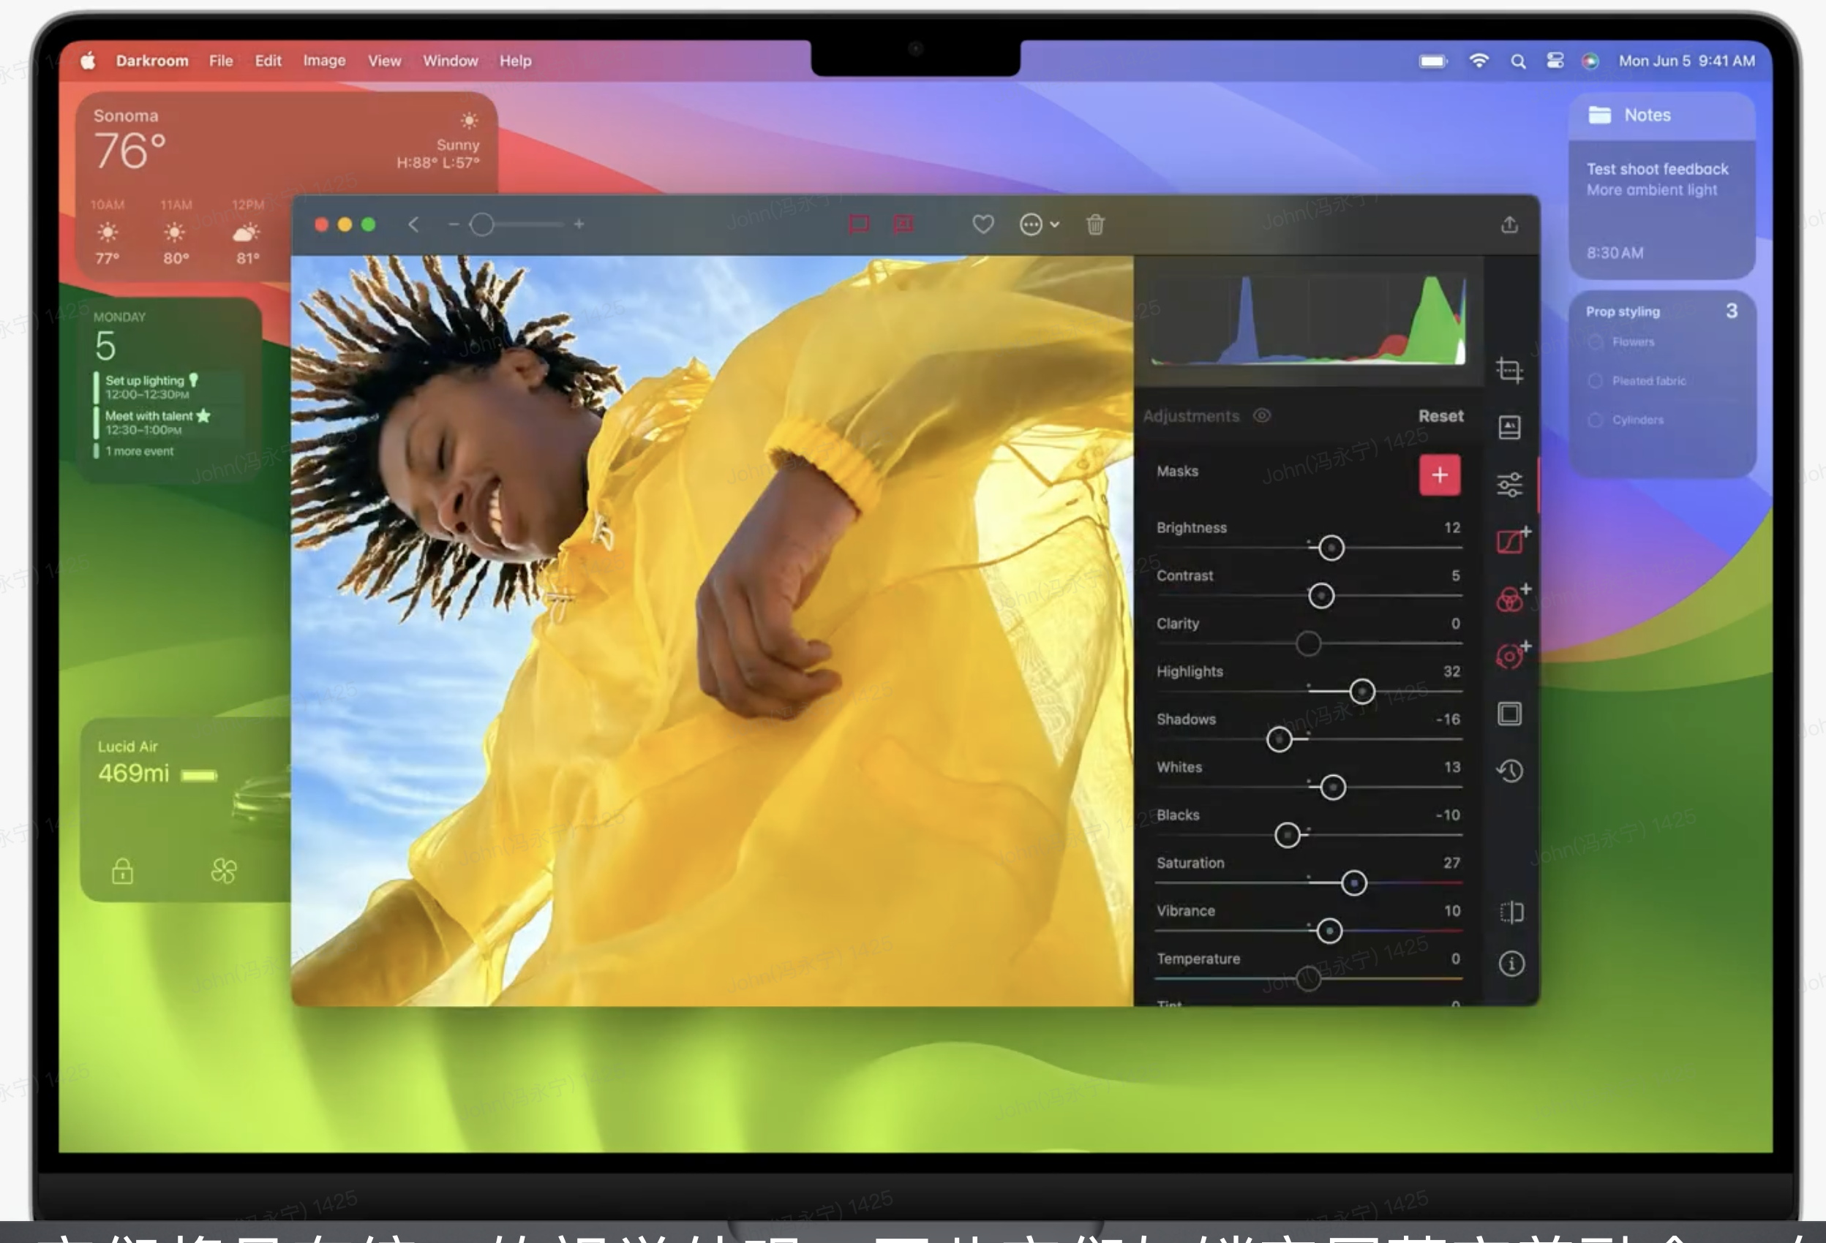Open the adjustment sliders panel icon
The width and height of the screenshot is (1826, 1243).
(x=1508, y=485)
